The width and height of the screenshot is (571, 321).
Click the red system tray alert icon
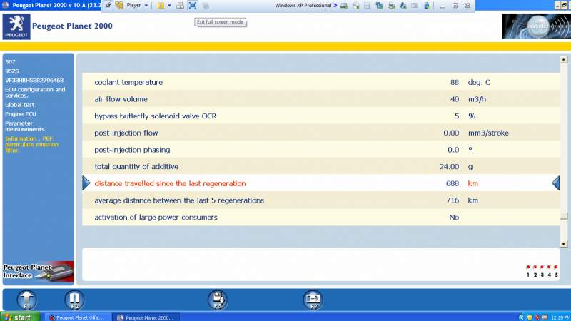coord(537,317)
